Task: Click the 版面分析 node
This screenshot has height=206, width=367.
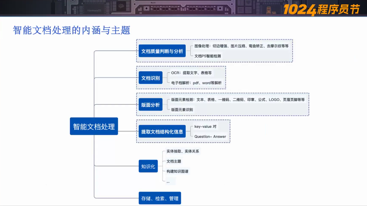Action: (x=150, y=105)
